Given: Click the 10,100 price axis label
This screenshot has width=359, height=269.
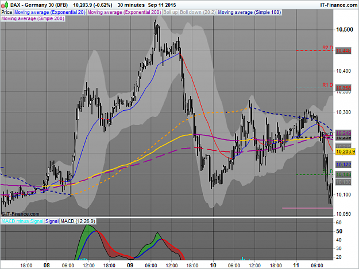Looking at the screenshot, I should pyautogui.click(x=343, y=194).
